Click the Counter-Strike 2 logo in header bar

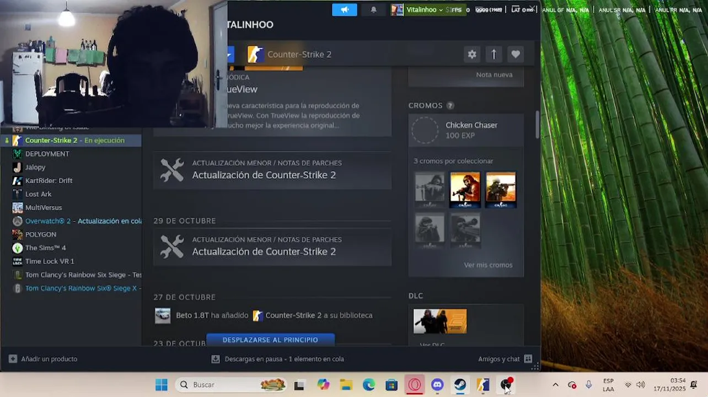pos(255,54)
